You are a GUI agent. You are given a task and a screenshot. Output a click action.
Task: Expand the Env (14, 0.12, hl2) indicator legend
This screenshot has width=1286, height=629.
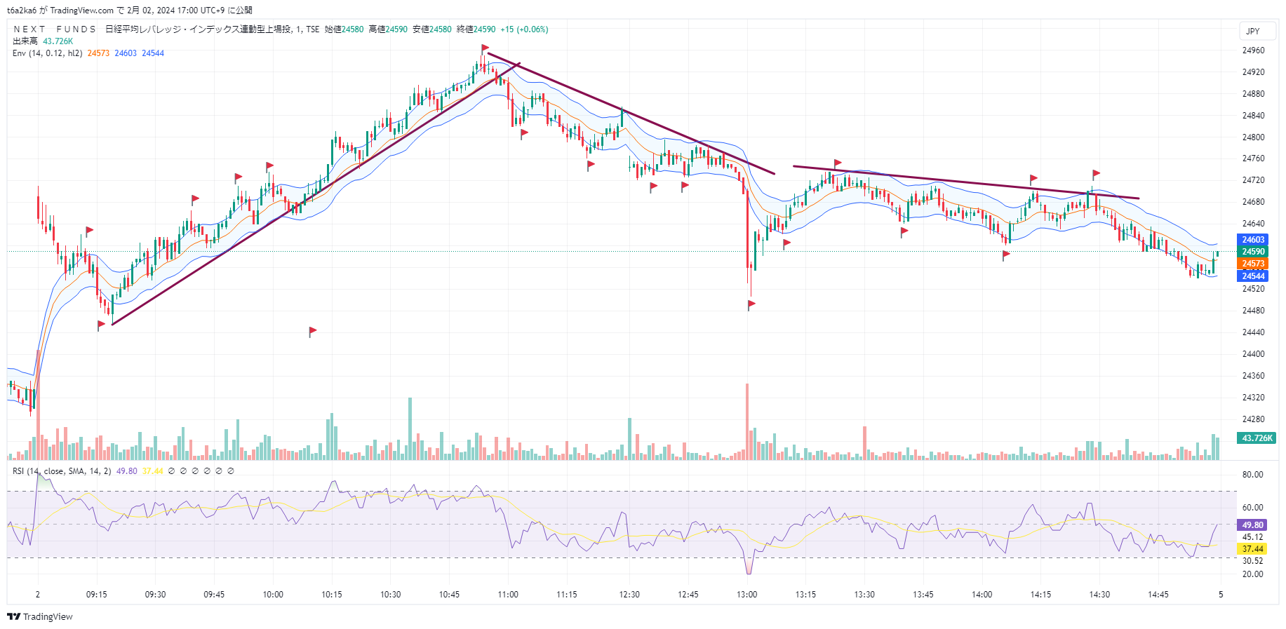(47, 53)
